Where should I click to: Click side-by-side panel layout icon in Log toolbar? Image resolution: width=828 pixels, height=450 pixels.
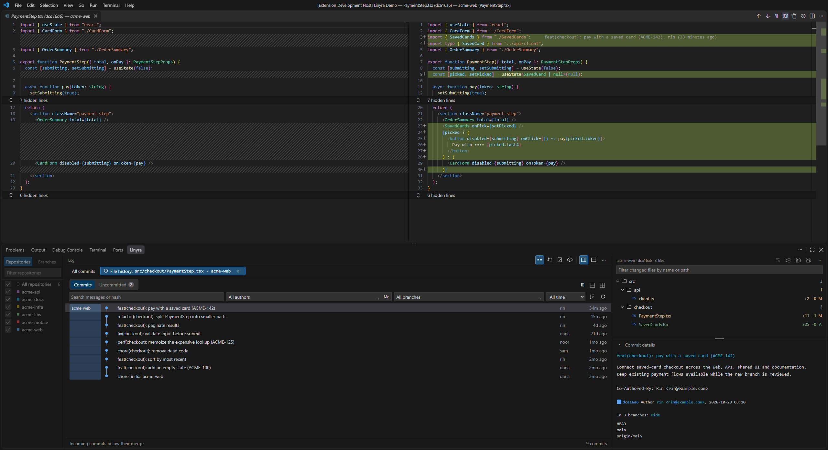[x=583, y=260]
